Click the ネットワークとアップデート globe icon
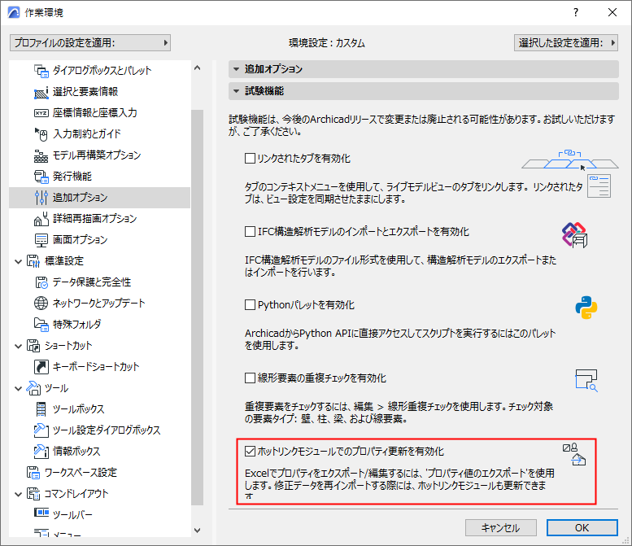 point(41,304)
